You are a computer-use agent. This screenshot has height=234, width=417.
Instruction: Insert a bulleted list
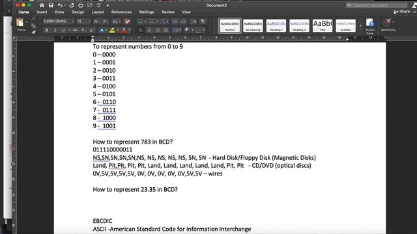coord(140,21)
